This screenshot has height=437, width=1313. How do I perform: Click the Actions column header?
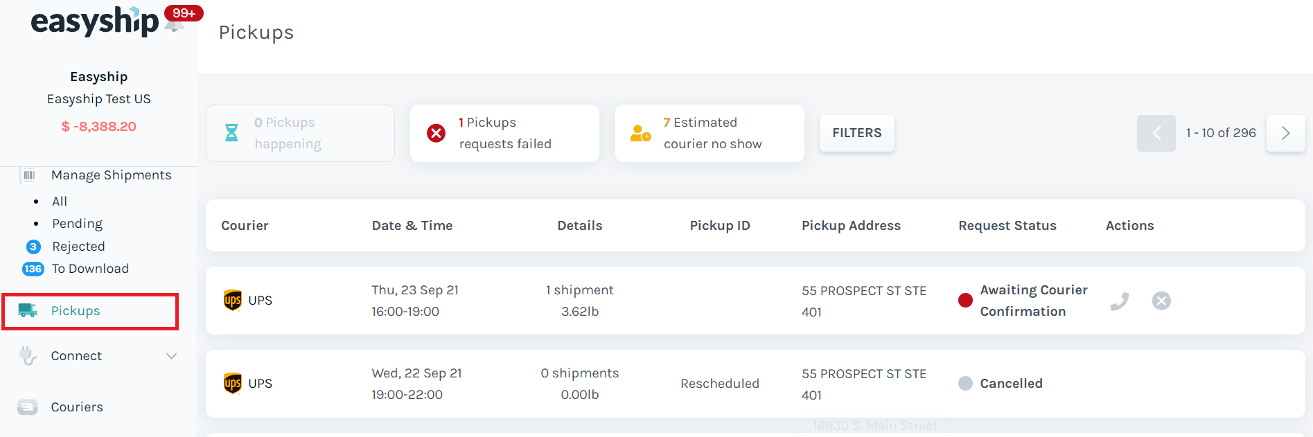pyautogui.click(x=1129, y=226)
